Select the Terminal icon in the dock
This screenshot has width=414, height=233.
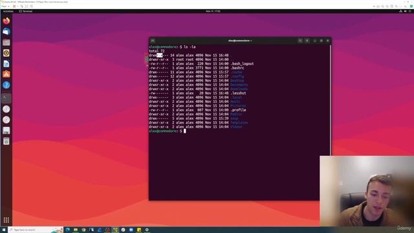coord(6,98)
